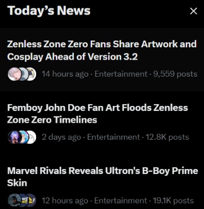Open Femboy John Doe Fan Art headline
The height and width of the screenshot is (209, 204).
pyautogui.click(x=97, y=114)
